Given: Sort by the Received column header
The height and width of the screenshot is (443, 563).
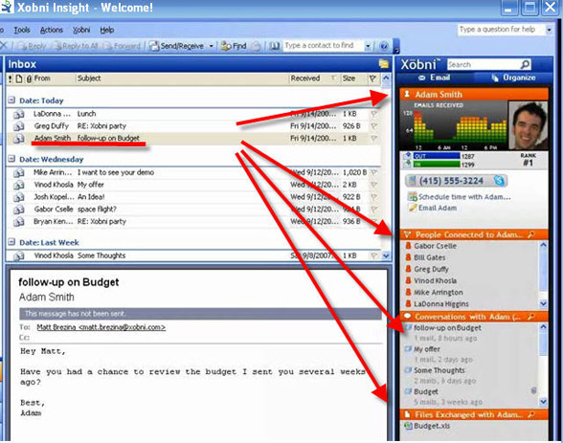Looking at the screenshot, I should (305, 78).
